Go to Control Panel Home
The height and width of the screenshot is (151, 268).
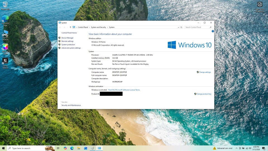(x=69, y=33)
